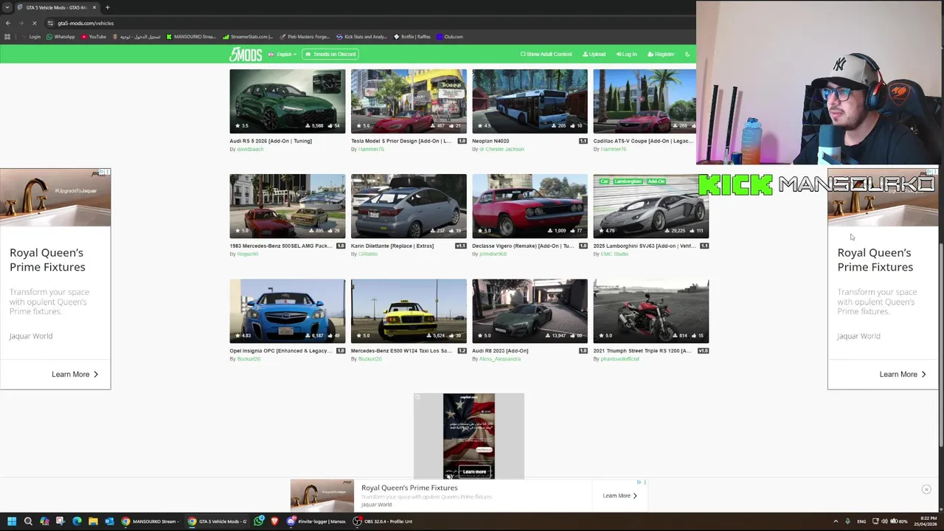Viewport: 944px width, 531px height.
Task: Close the GTA 5 Vehicle Mods tab
Action: [x=94, y=7]
